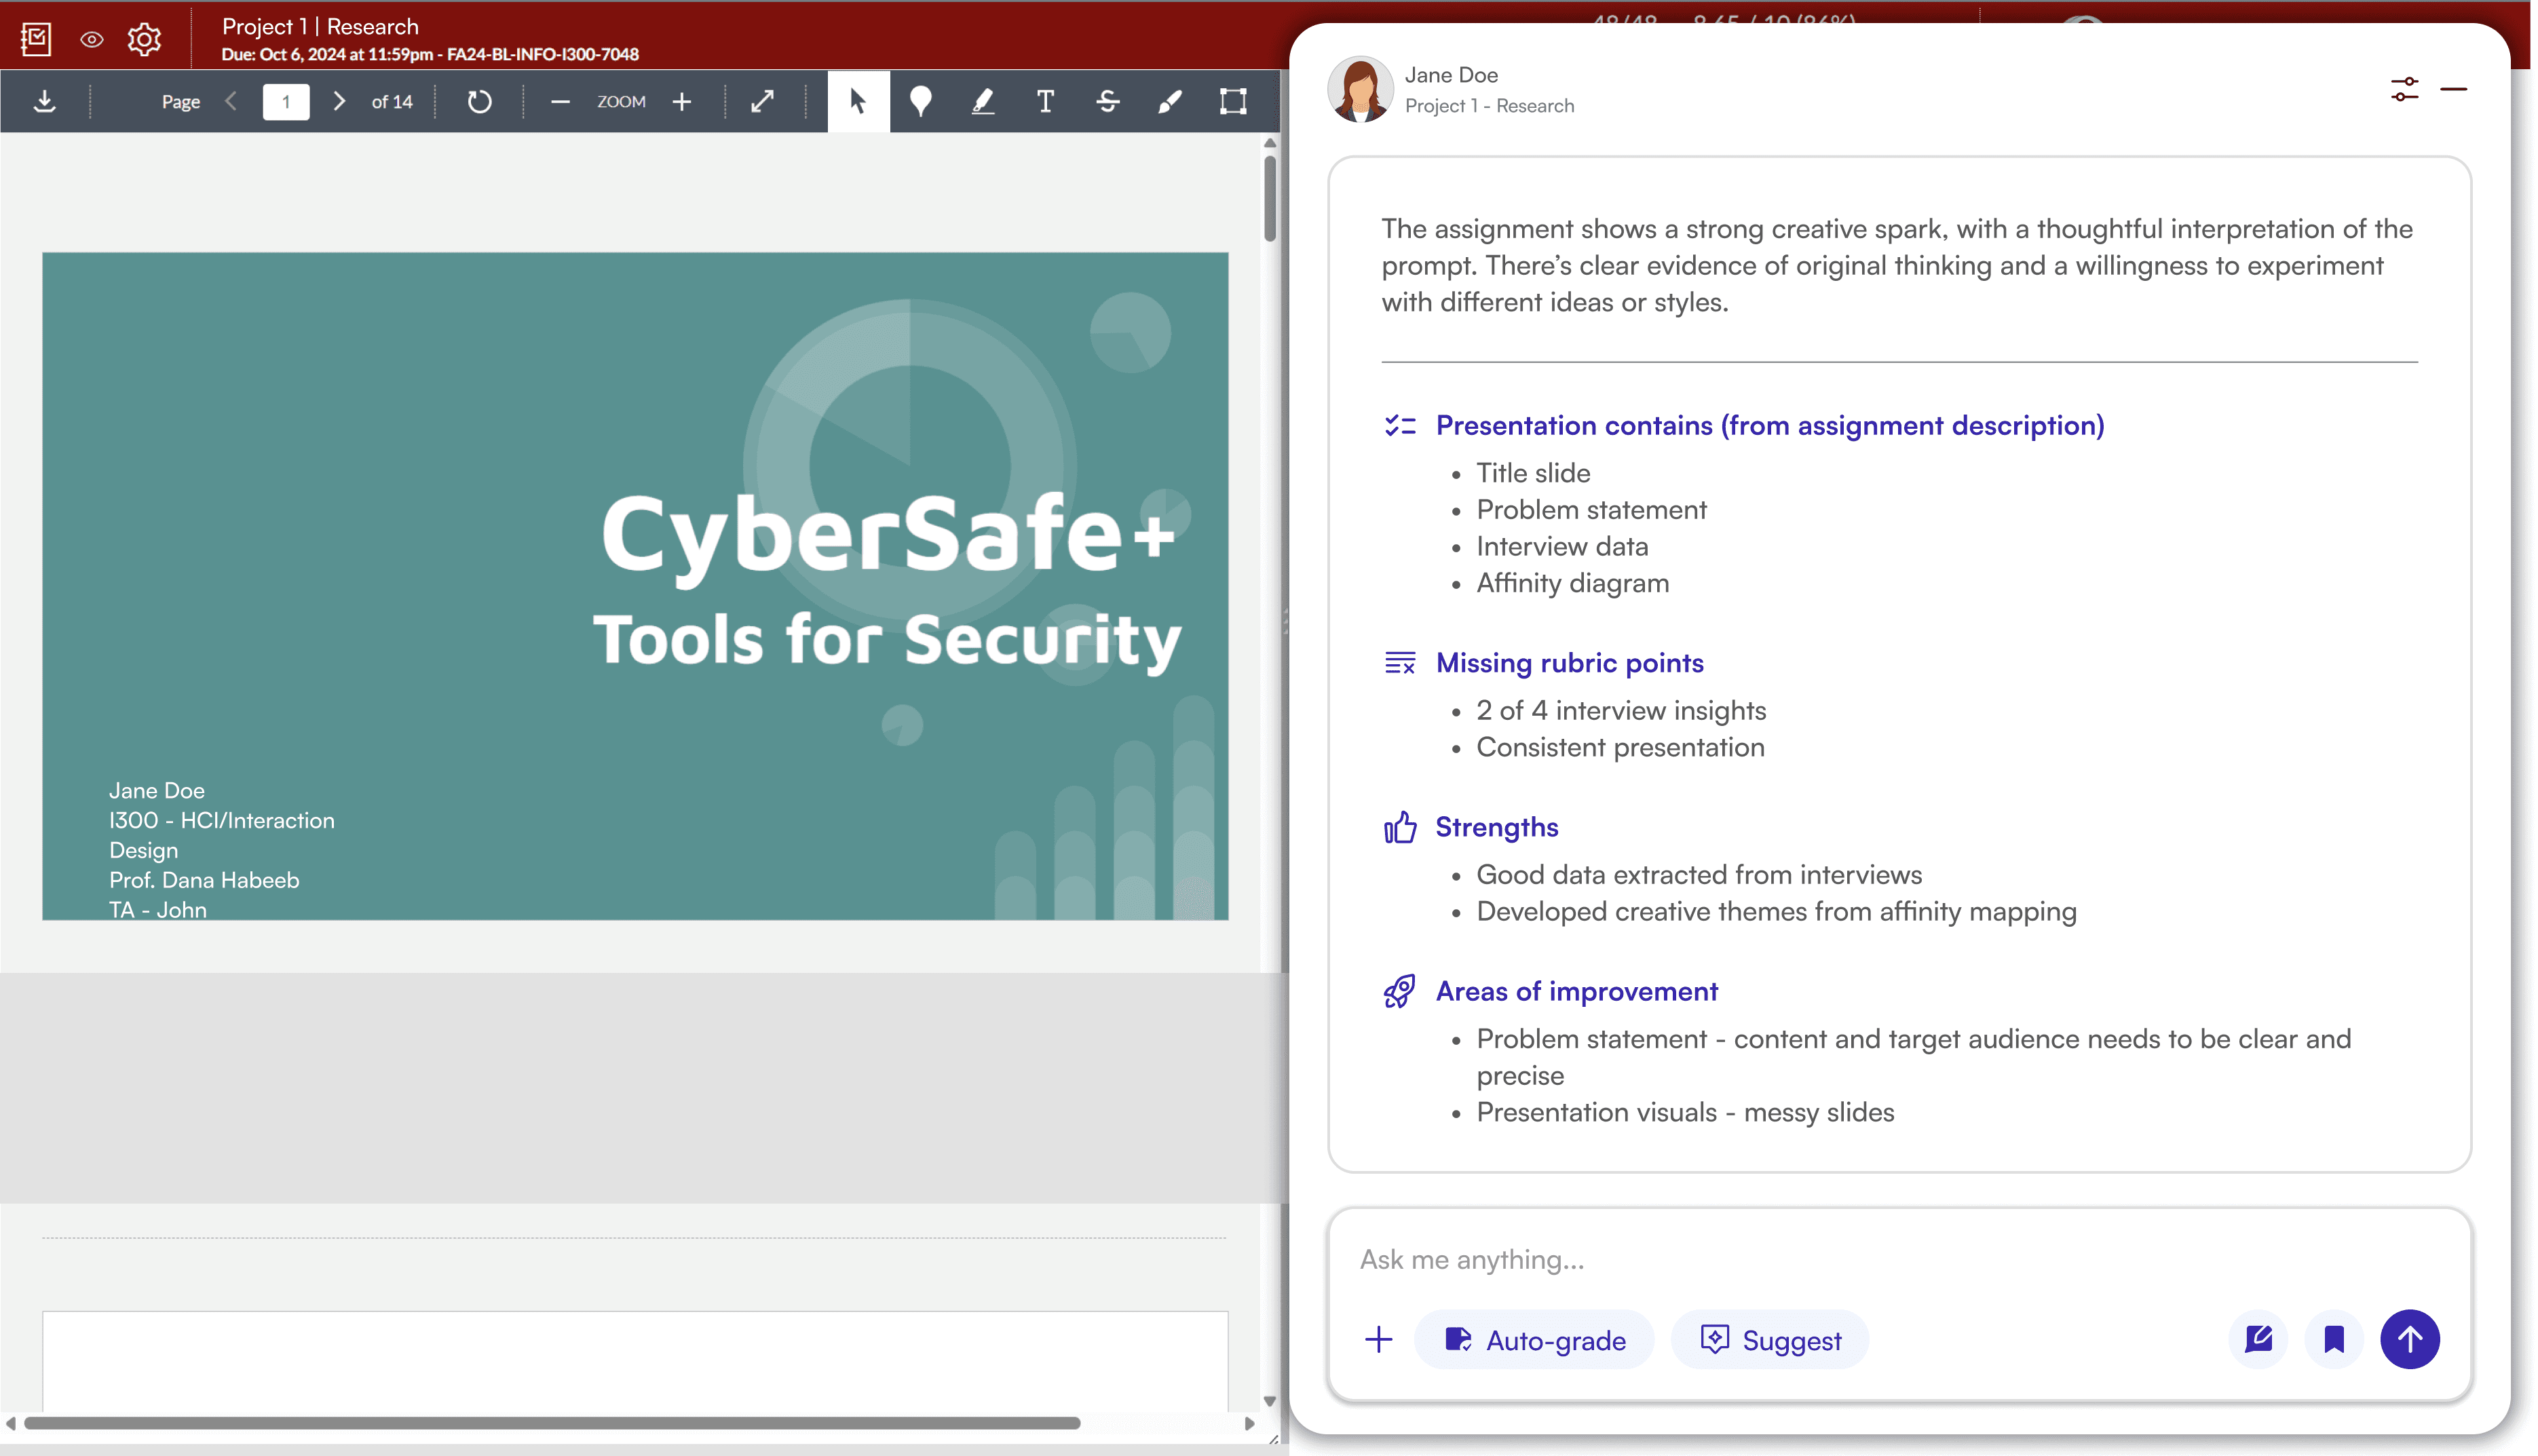Select the strikeout annotation tool

[x=1107, y=101]
